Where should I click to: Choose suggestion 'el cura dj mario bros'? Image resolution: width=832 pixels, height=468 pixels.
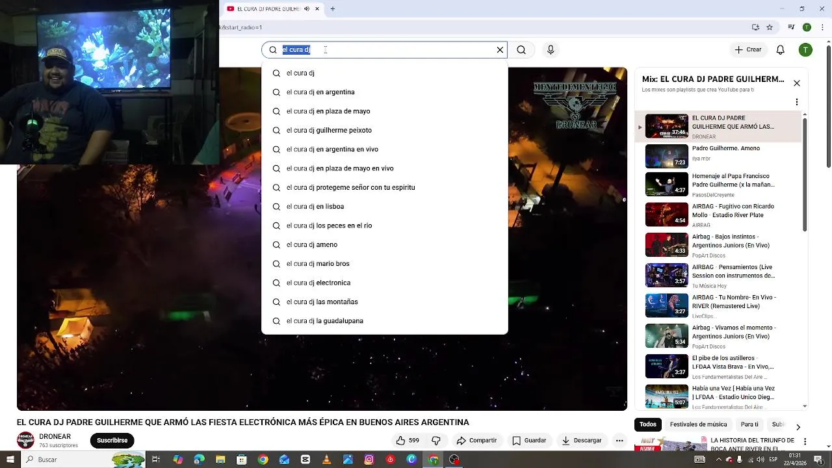[384, 264]
